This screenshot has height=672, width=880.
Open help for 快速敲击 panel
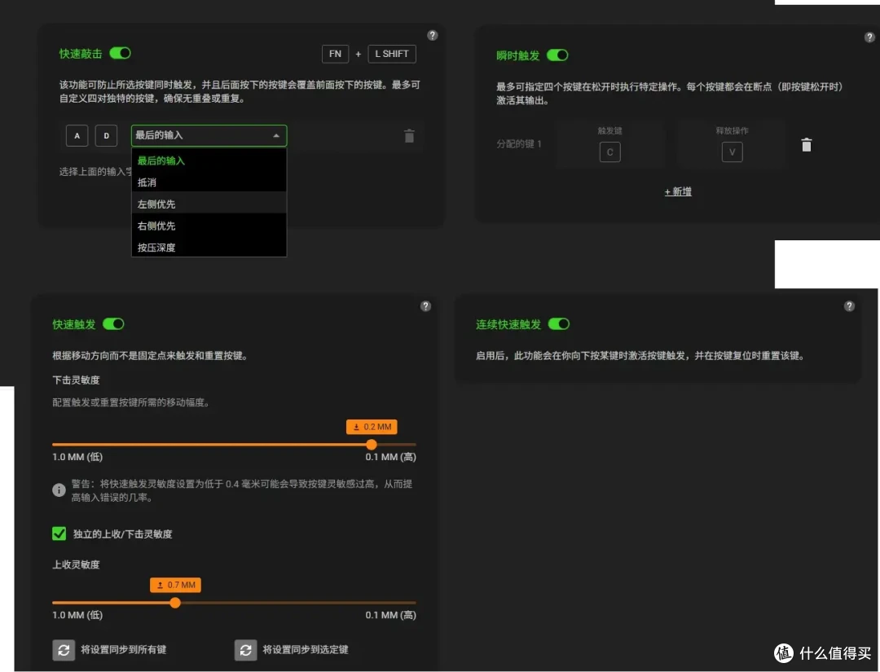coord(432,35)
